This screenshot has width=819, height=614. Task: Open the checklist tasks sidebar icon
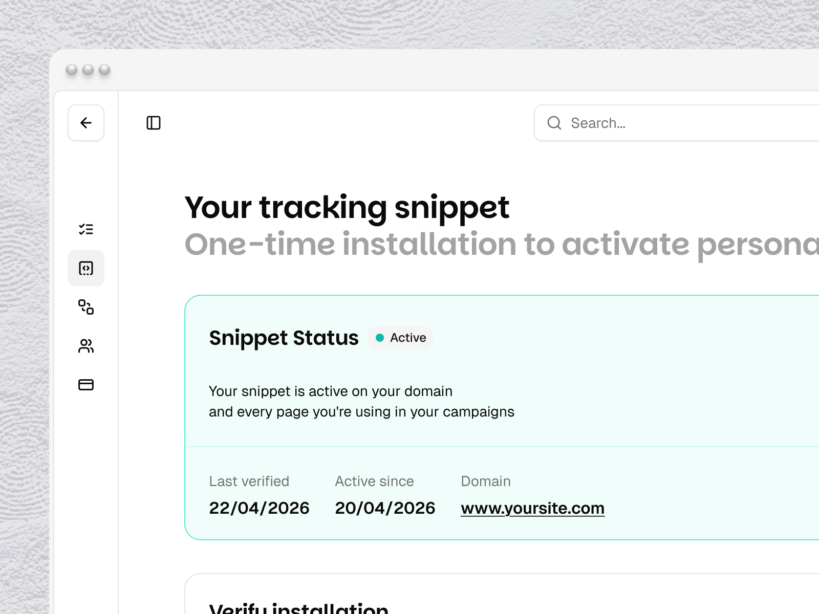(x=86, y=229)
